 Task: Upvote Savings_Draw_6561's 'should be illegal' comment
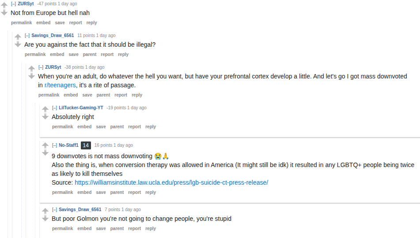click(x=18, y=37)
